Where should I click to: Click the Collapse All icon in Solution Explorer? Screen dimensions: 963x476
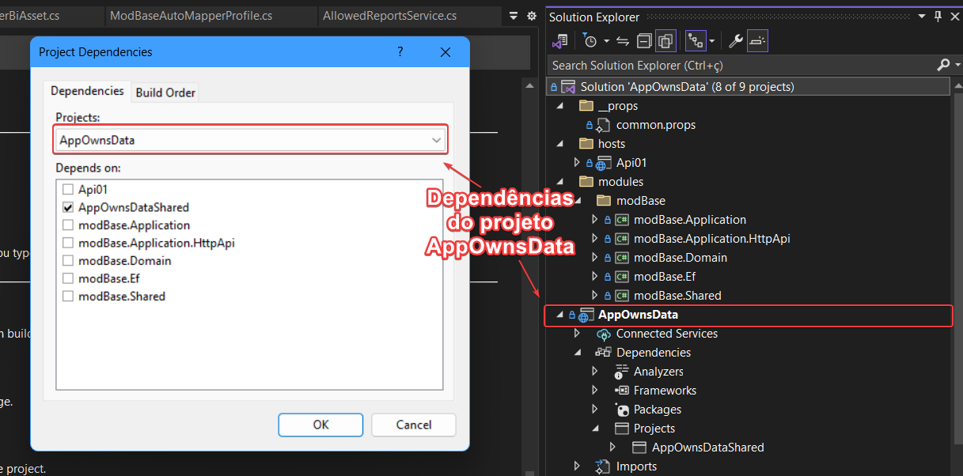pos(643,40)
